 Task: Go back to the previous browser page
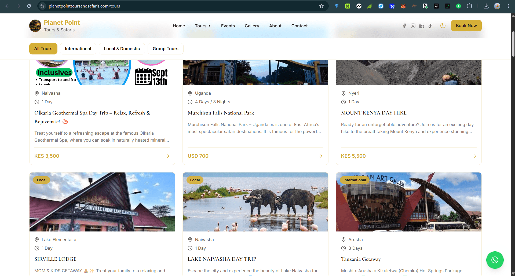(x=7, y=6)
